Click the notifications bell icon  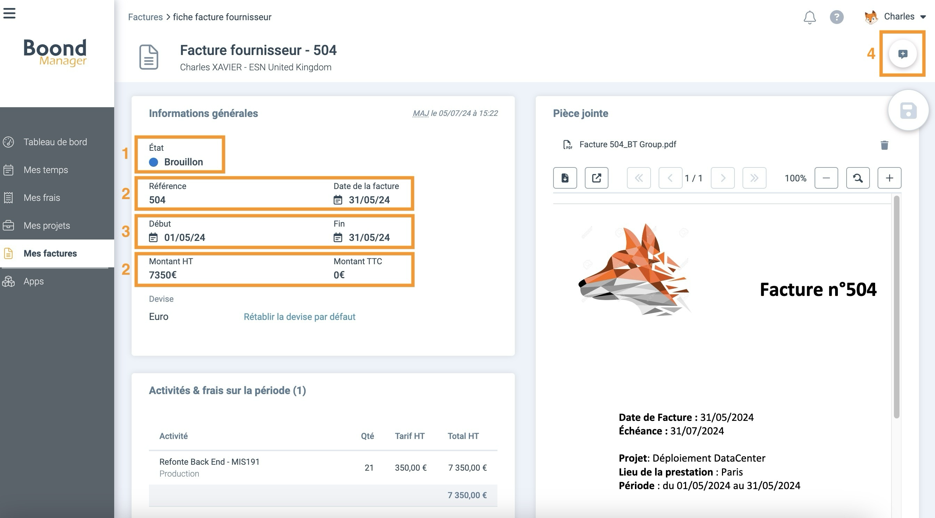809,17
